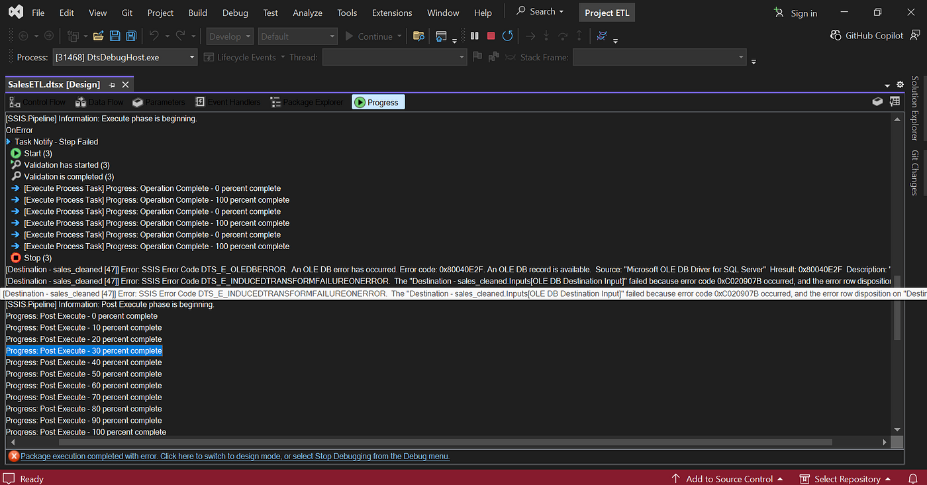
Task: Open the Solution Explorer side panel
Action: point(914,108)
